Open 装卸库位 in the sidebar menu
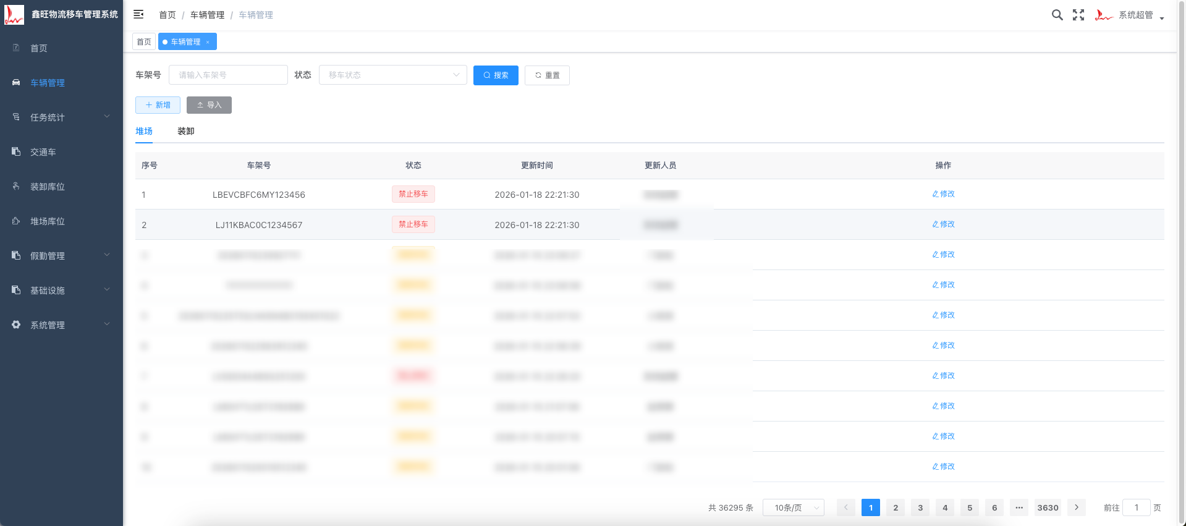The image size is (1186, 526). 61,186
